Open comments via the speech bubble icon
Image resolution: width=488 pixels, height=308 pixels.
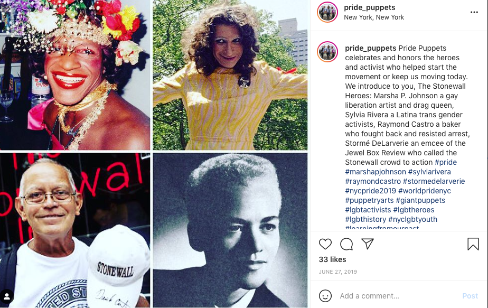346,244
